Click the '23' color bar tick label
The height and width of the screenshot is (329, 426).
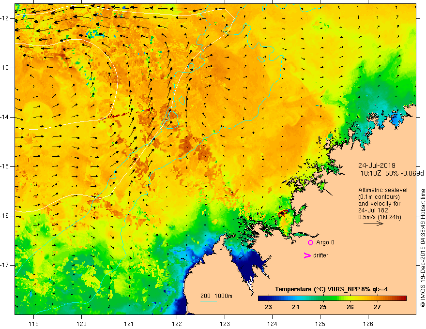point(268,307)
